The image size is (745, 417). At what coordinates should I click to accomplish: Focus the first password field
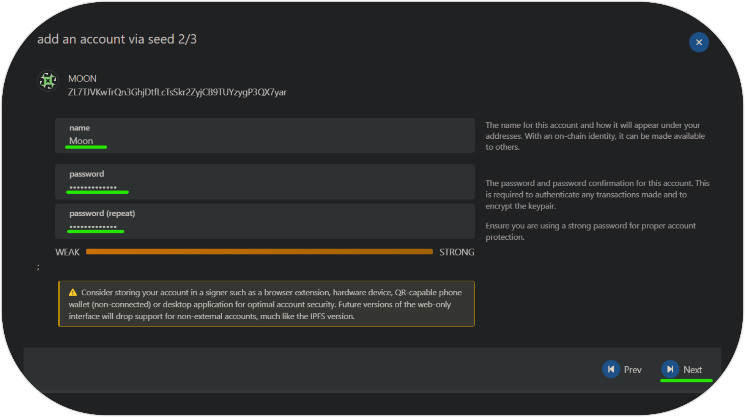[x=264, y=187]
